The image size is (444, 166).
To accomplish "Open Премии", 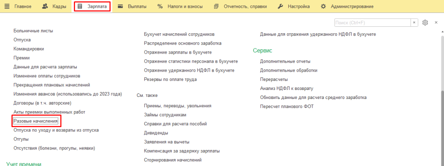I will tap(22, 58).
